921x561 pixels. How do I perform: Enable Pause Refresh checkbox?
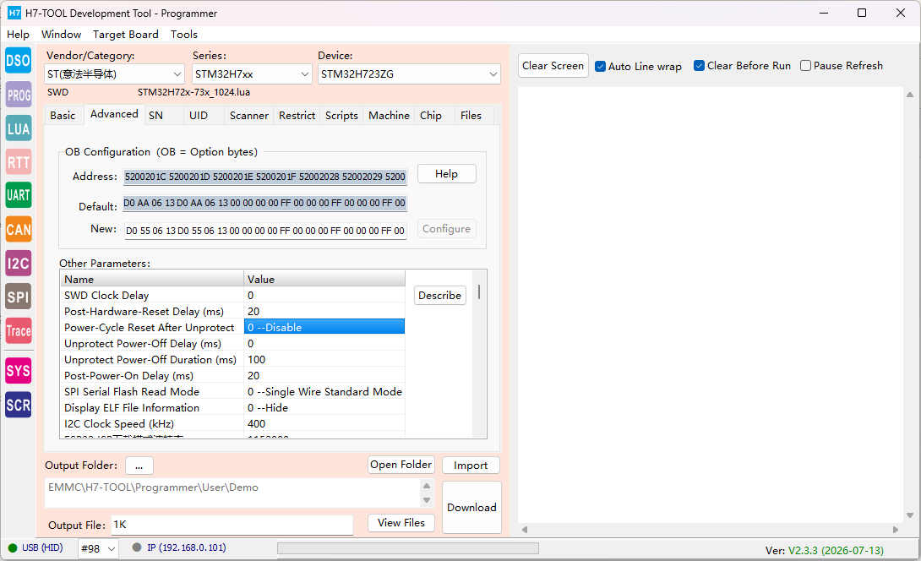(x=806, y=66)
